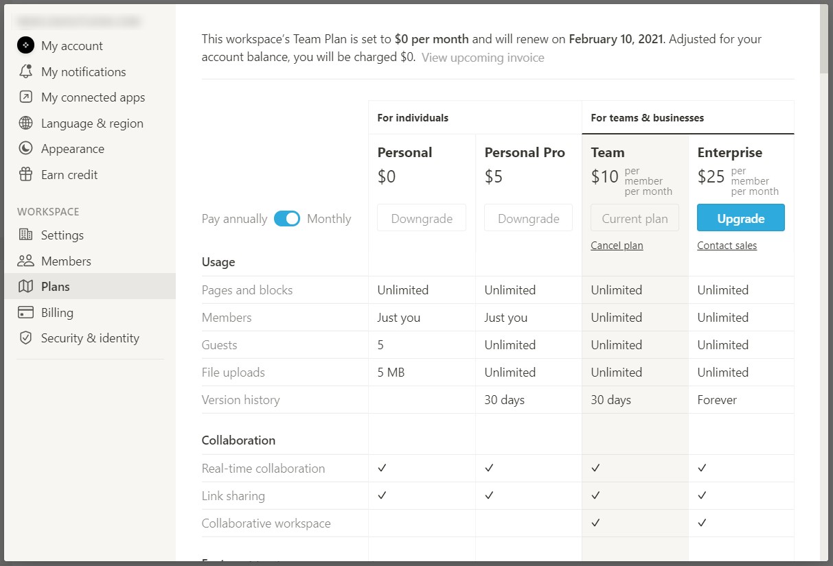Open My notifications bell icon

tap(25, 71)
